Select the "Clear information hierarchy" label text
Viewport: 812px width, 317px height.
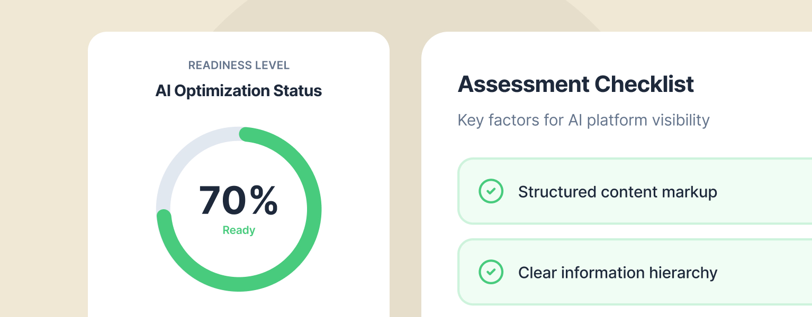[x=617, y=273]
